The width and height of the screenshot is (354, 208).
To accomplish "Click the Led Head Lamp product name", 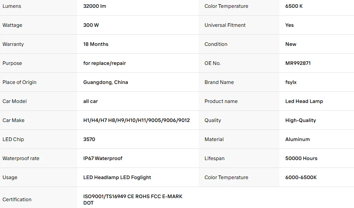I will pyautogui.click(x=304, y=101).
